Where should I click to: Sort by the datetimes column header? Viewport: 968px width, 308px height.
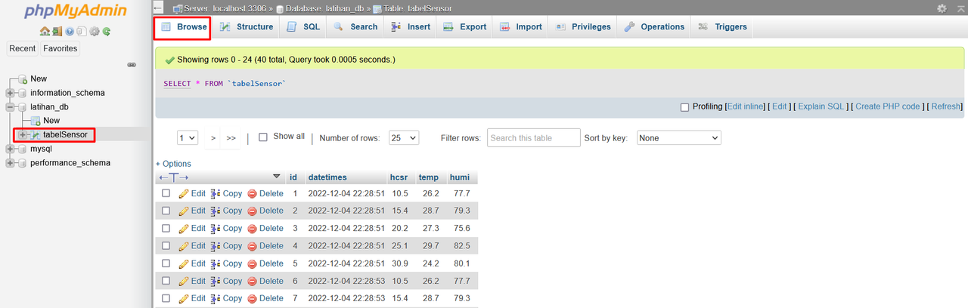(327, 177)
